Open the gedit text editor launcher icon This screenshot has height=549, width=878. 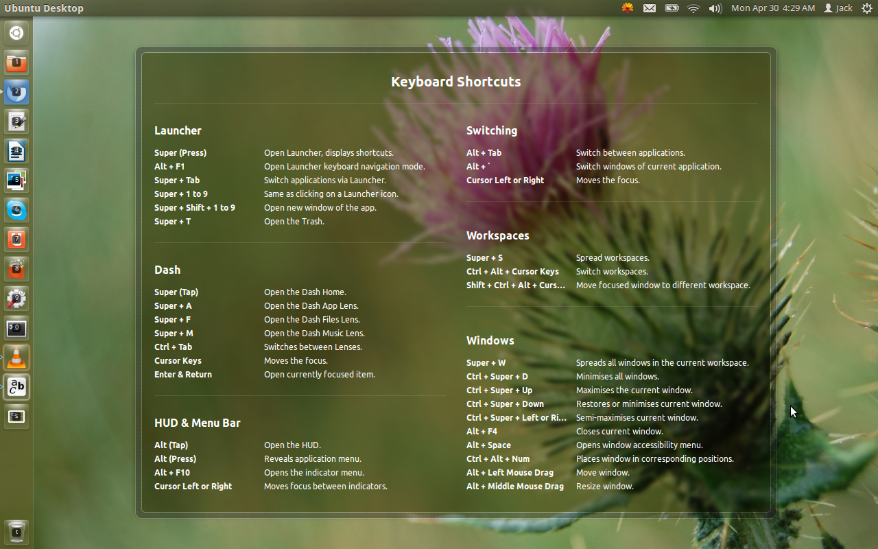pyautogui.click(x=16, y=121)
